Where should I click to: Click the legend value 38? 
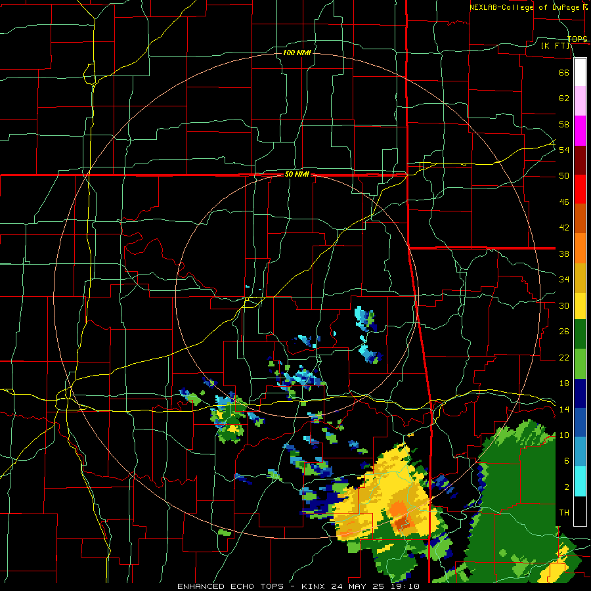click(564, 253)
